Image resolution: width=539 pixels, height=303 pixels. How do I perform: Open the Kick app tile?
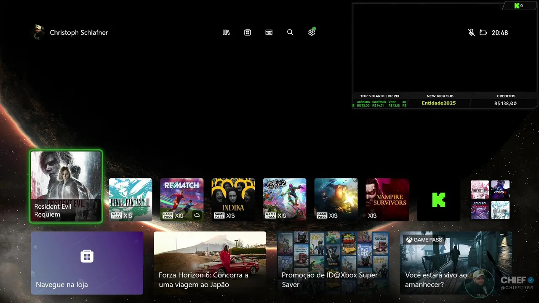click(439, 199)
